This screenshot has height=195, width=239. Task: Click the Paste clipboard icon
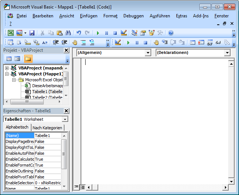point(60,33)
